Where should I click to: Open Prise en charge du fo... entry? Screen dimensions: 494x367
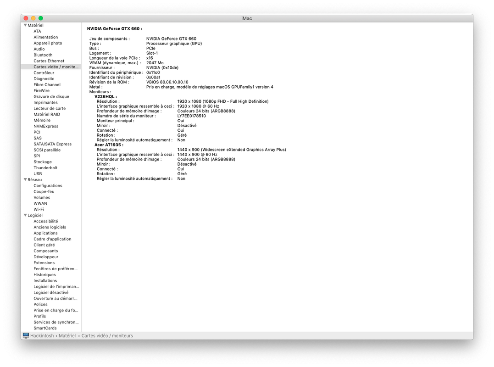(56, 311)
